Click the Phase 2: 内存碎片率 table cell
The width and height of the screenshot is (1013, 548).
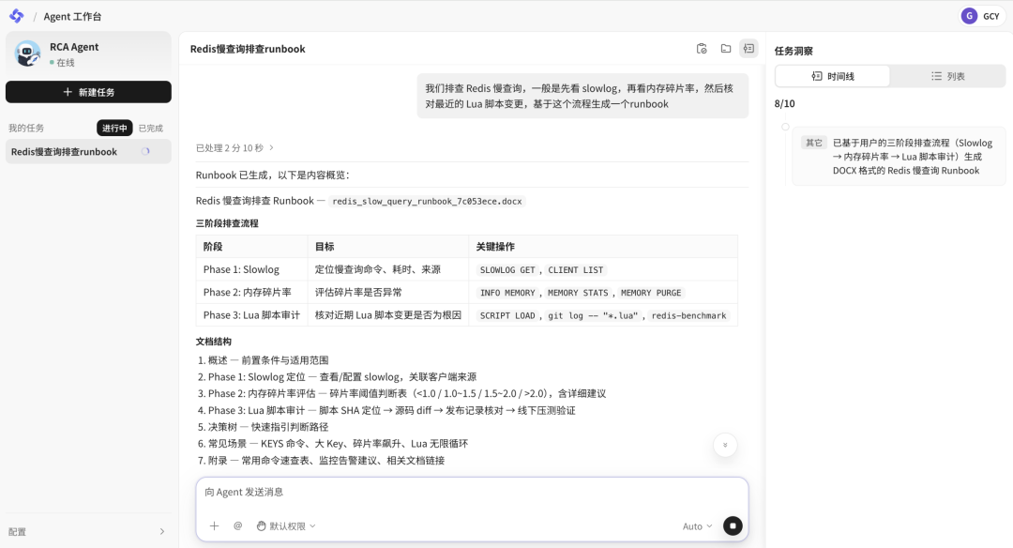pyautogui.click(x=252, y=292)
